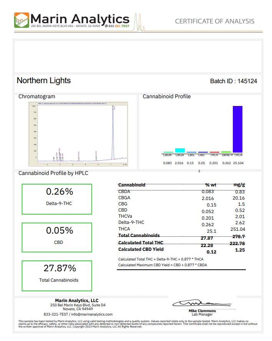Click the Chromatogram section heading
This screenshot has height=341, width=272.
36,96
